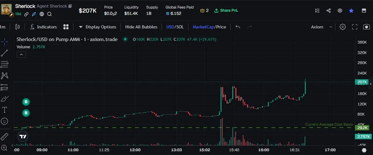Collapse the Volume indicator legend

[x=21, y=55]
